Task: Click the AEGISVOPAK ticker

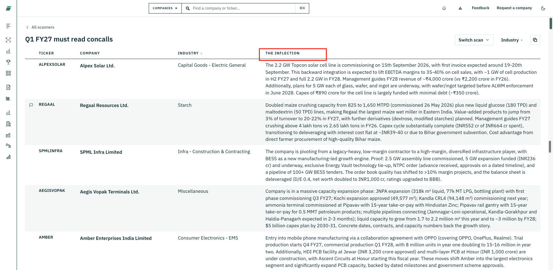Action: point(52,191)
